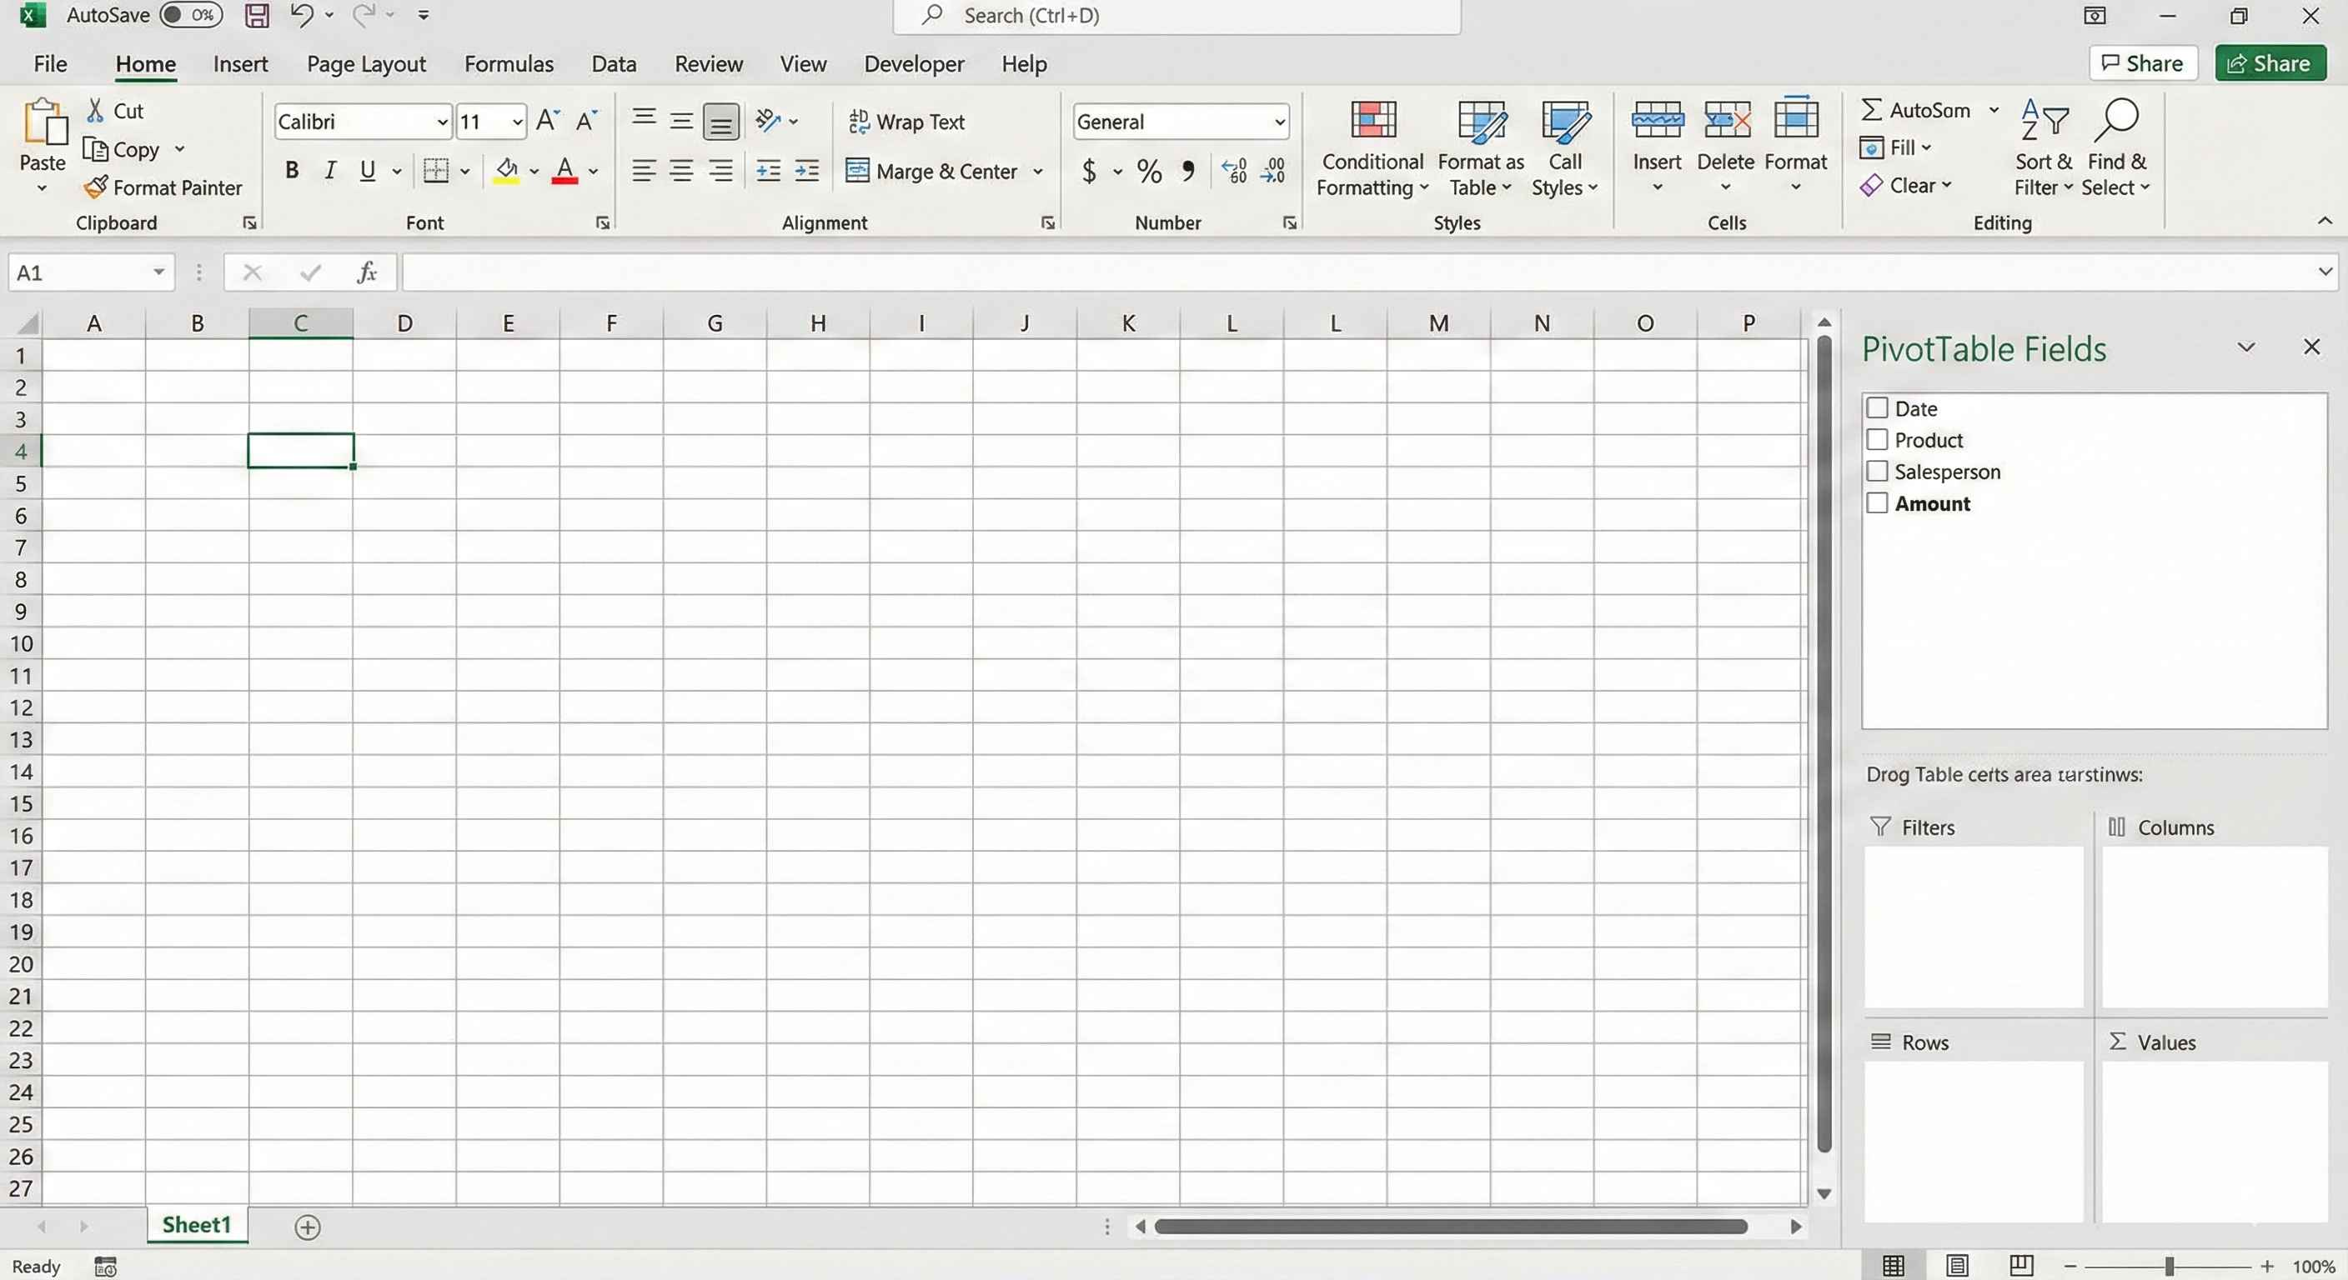2348x1280 pixels.
Task: Open the Developer ribbon tab
Action: click(x=913, y=64)
